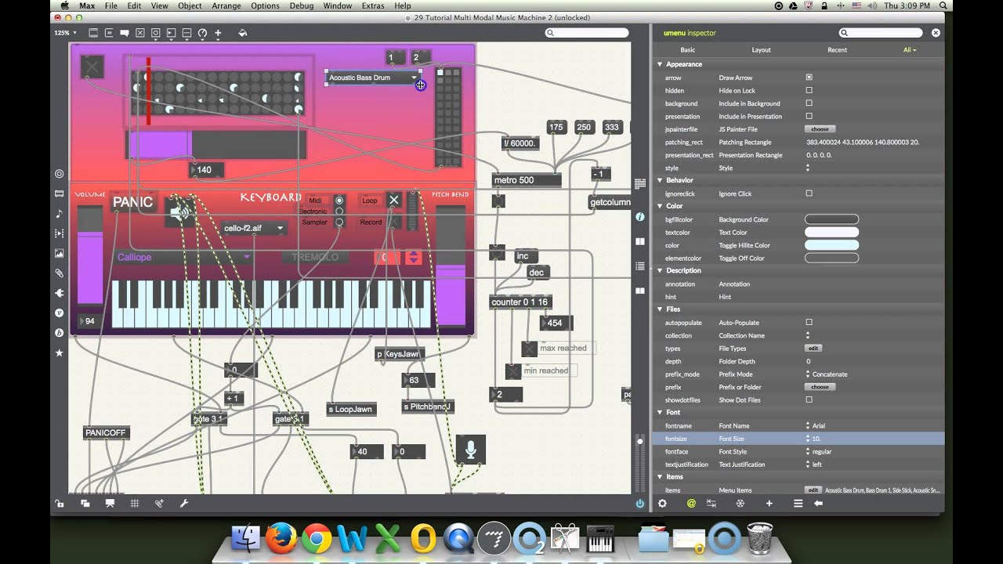Add a comment box from top toolbar
1003x564 pixels.
[x=125, y=33]
